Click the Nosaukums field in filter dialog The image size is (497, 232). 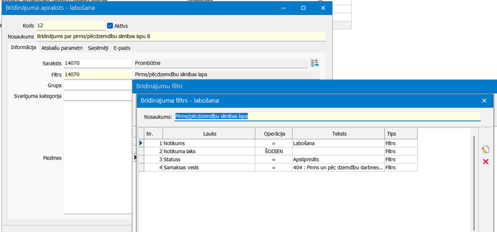[327, 116]
